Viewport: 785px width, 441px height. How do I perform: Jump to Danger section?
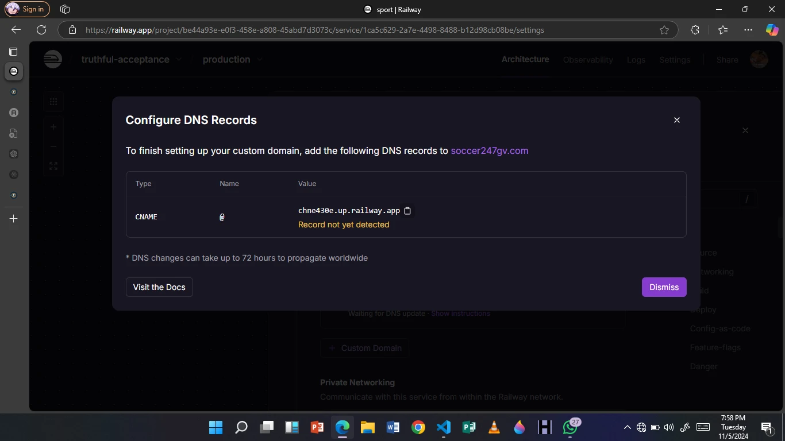coord(704,366)
